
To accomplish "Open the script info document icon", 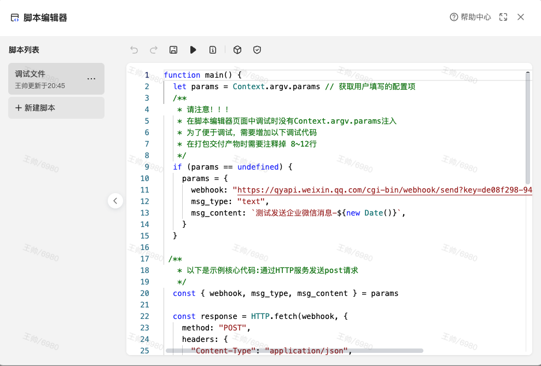I will pyautogui.click(x=213, y=50).
